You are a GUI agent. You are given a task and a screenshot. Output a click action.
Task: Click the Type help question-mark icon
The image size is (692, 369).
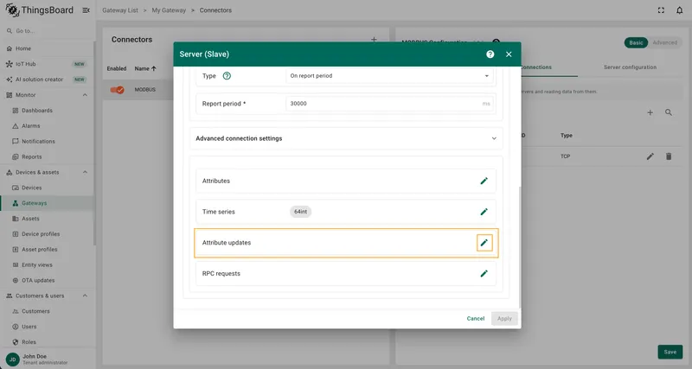tap(227, 76)
